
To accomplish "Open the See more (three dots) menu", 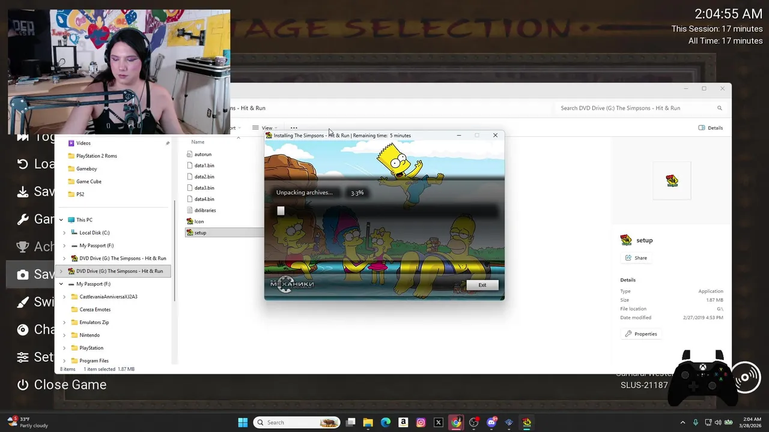I will point(294,128).
